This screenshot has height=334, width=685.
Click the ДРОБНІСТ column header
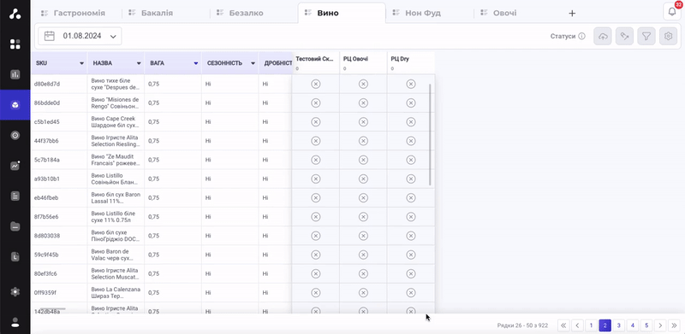tap(275, 63)
